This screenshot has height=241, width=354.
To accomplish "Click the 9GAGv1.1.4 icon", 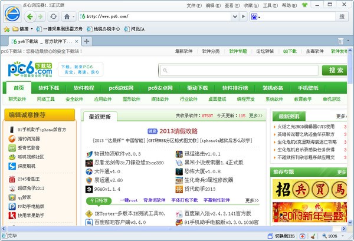I will (x=89, y=189).
